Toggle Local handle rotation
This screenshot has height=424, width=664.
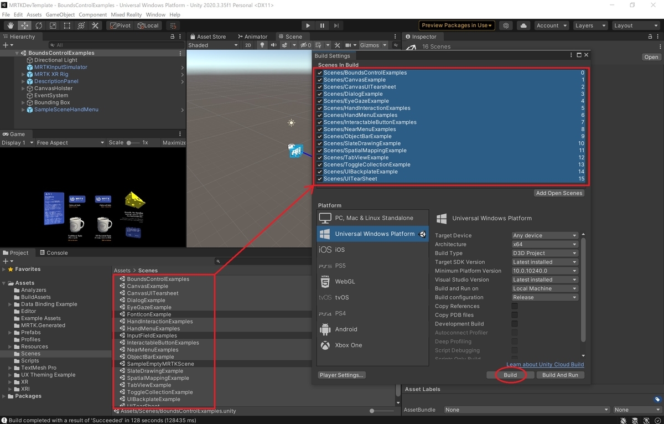(x=148, y=25)
